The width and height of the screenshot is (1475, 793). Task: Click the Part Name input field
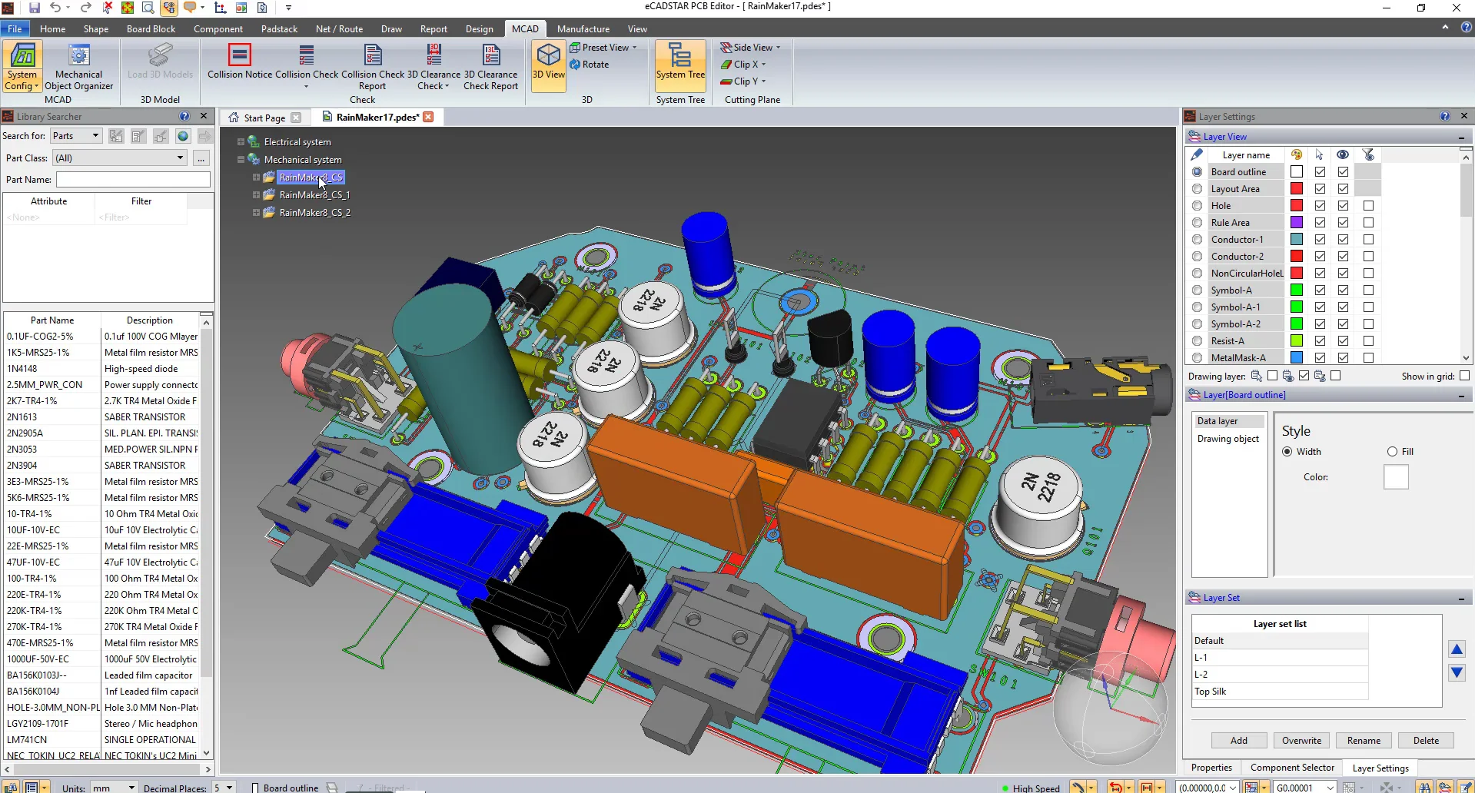(133, 180)
